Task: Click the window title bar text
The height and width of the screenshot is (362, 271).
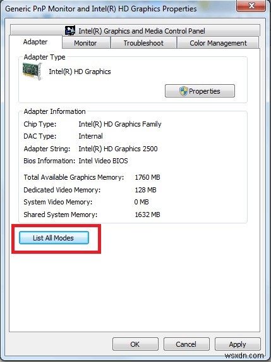Action: click(x=100, y=9)
